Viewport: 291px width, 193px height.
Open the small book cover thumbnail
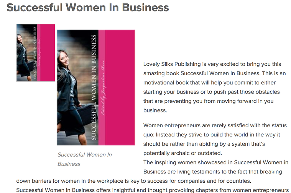click(36, 53)
